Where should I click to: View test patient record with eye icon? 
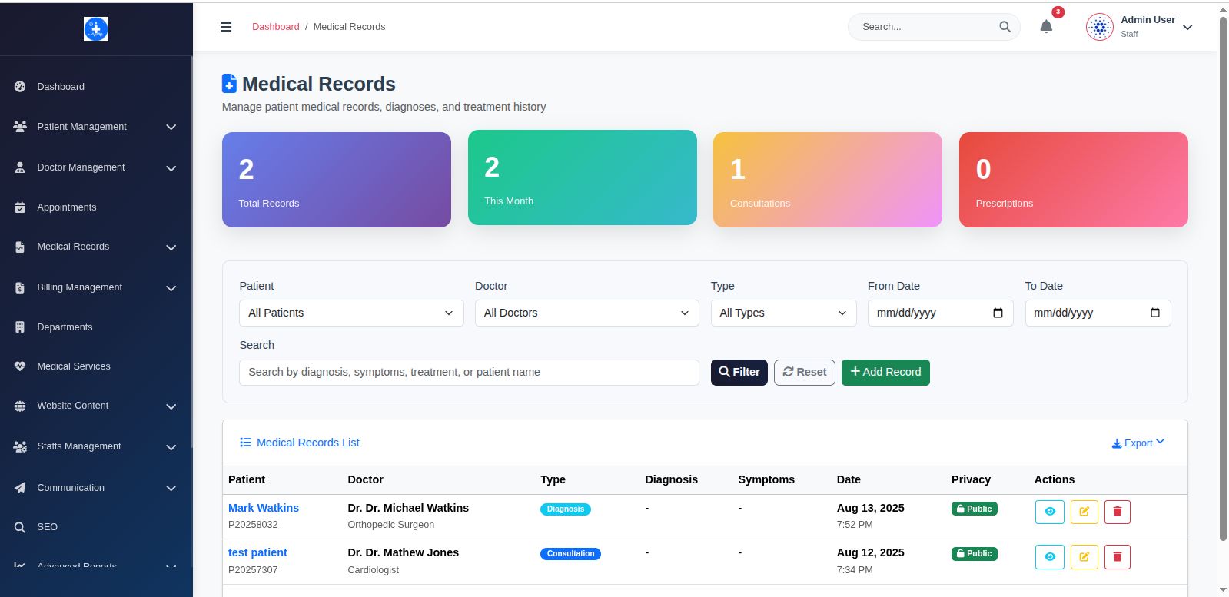point(1049,557)
